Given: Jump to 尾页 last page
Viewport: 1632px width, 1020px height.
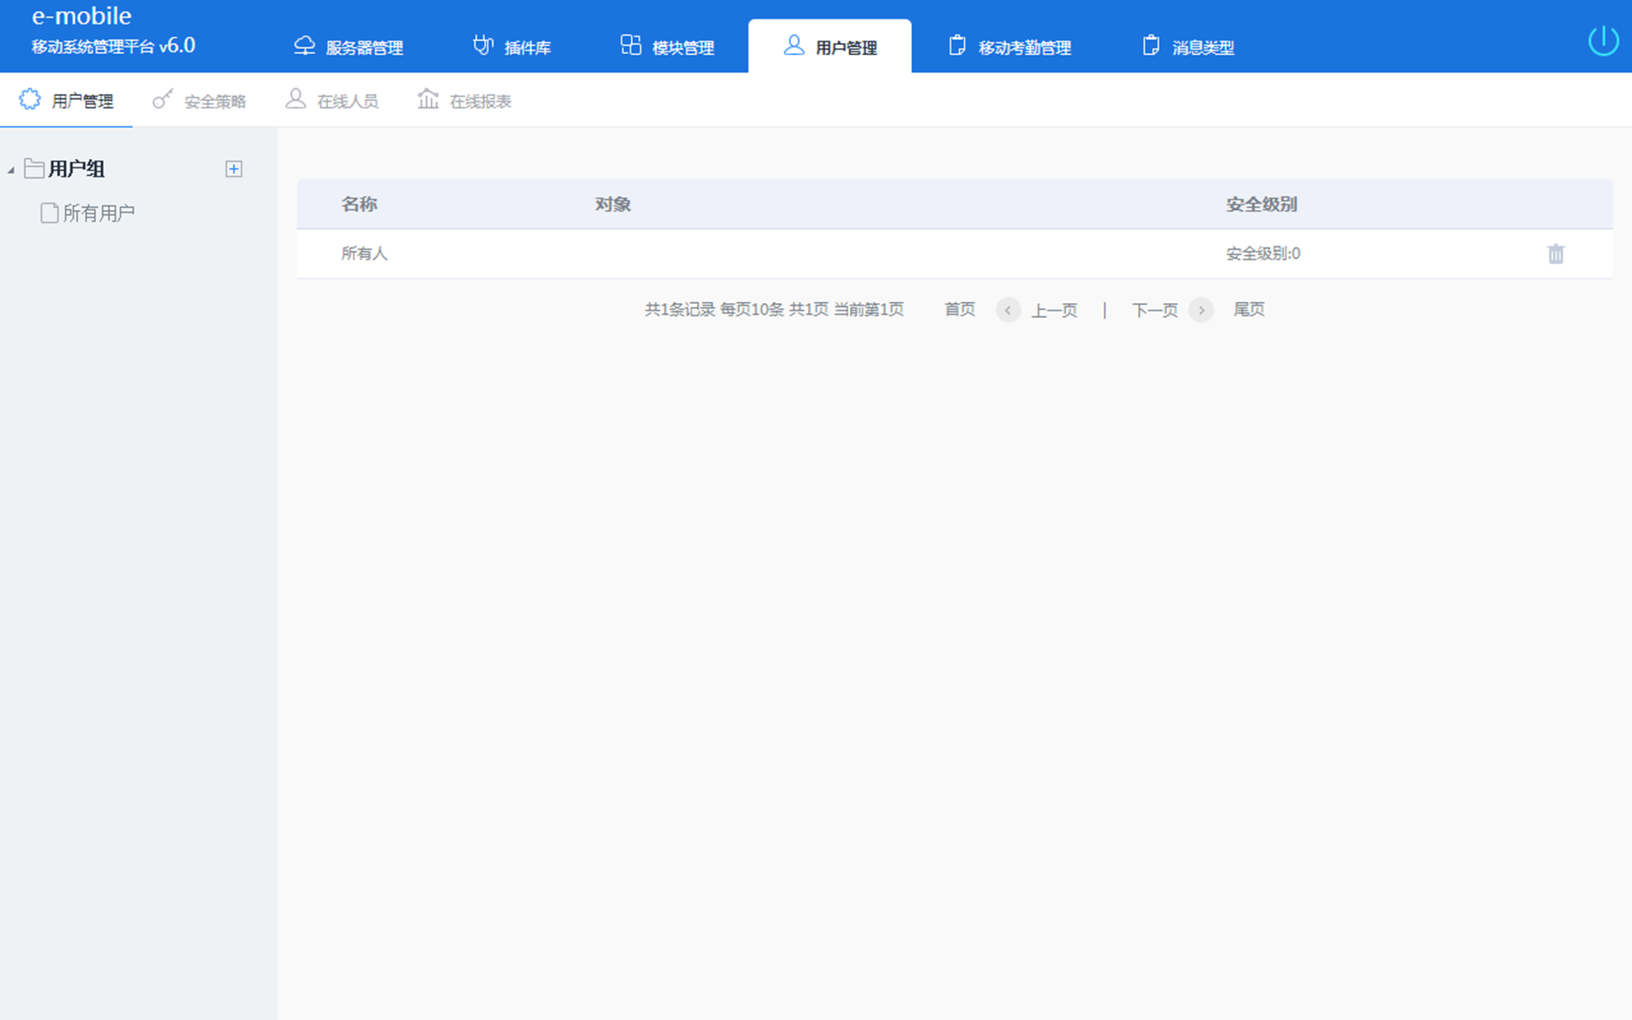Looking at the screenshot, I should point(1249,310).
